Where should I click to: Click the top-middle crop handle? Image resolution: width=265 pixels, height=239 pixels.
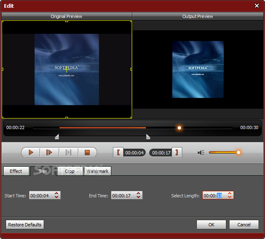click(x=66, y=21)
